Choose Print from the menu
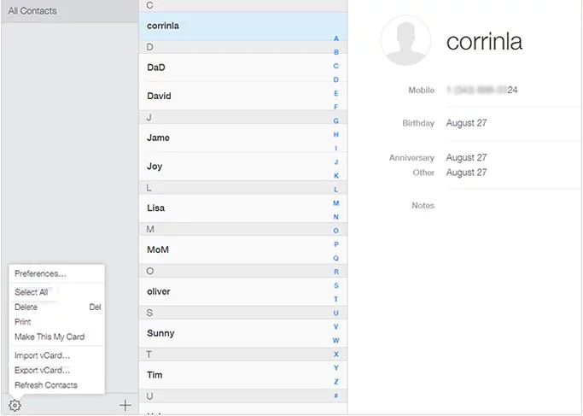The image size is (583, 416). coord(23,322)
